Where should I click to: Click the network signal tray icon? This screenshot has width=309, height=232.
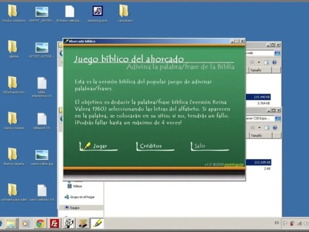[x=299, y=223]
